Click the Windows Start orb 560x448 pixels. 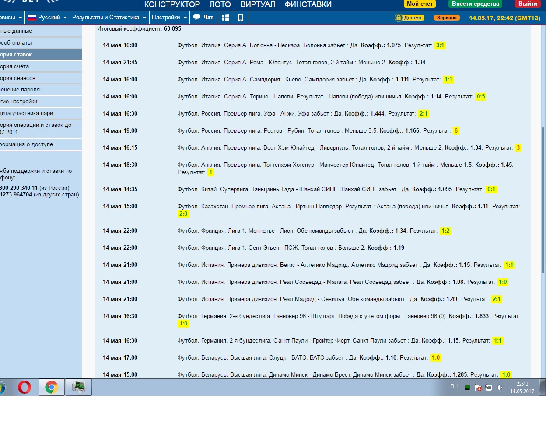(x=2, y=387)
